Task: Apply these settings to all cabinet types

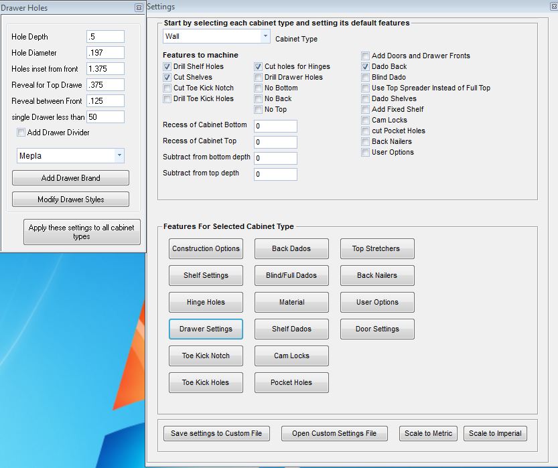Action: click(82, 232)
